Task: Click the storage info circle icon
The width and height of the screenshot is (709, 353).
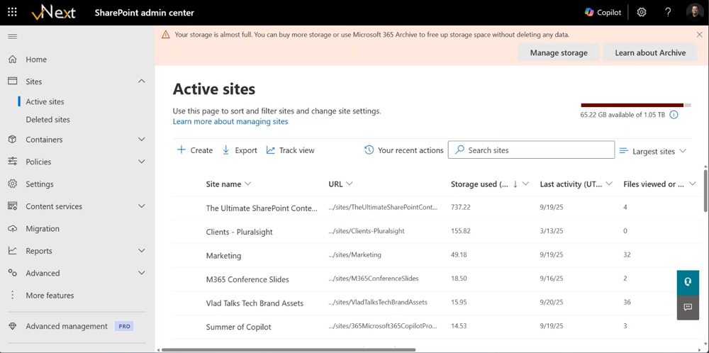Action: (674, 115)
